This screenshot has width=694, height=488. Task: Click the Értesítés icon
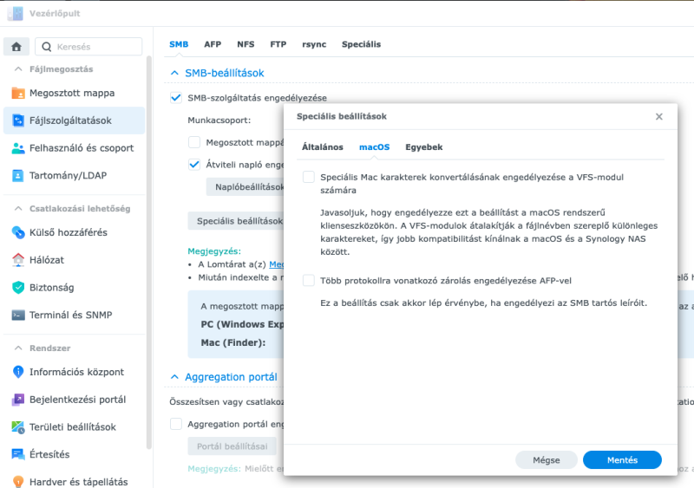click(17, 454)
